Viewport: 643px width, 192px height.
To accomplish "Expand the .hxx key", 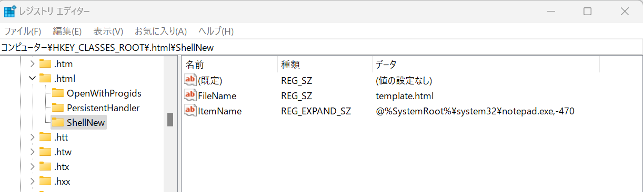I will coord(32,182).
